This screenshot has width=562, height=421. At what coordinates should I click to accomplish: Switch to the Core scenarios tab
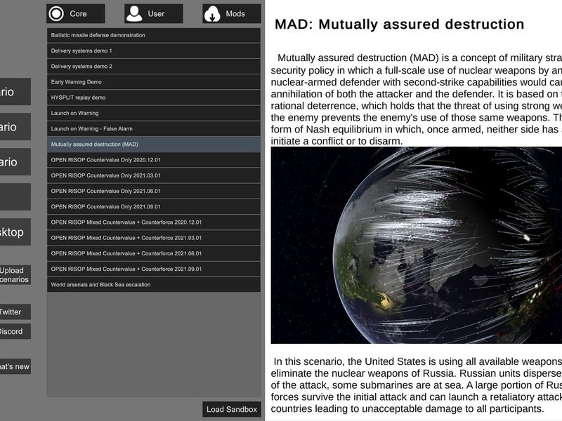[x=76, y=13]
